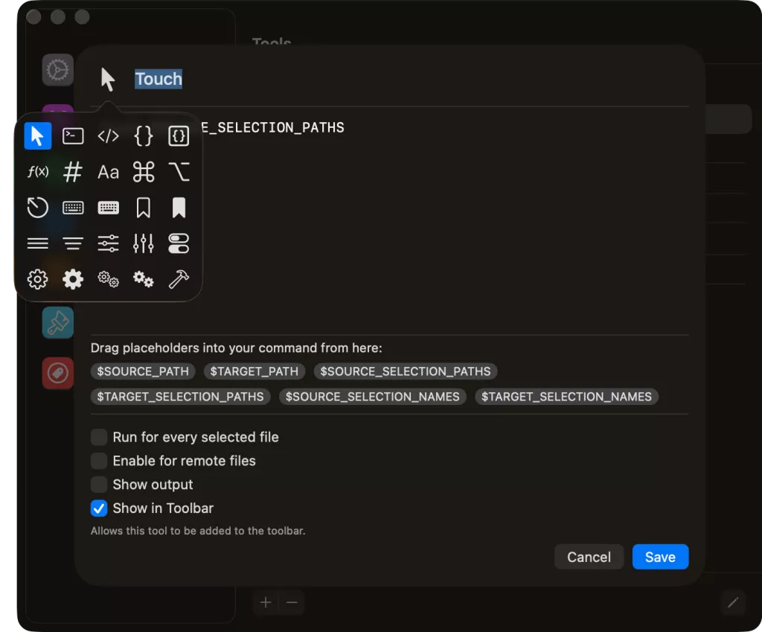Choose the decreasing filter lines icon
The width and height of the screenshot is (762, 632).
(73, 243)
